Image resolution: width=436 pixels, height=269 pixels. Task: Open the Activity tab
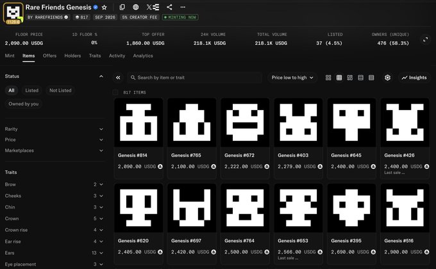click(117, 56)
